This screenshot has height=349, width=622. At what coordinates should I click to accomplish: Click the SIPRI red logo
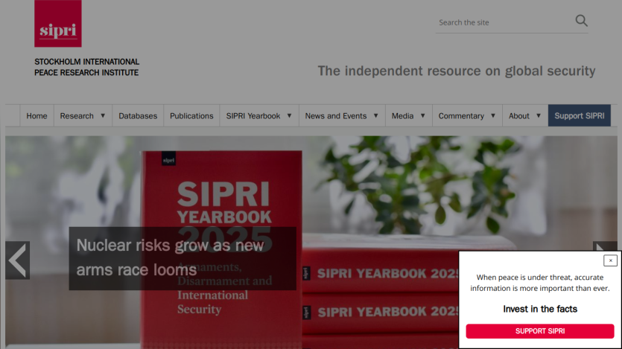(x=58, y=23)
